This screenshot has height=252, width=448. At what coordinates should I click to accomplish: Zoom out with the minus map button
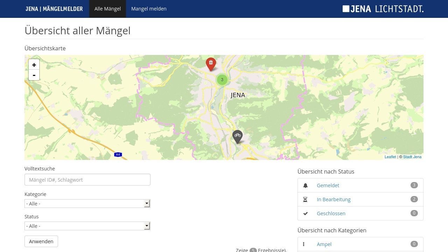coord(34,75)
